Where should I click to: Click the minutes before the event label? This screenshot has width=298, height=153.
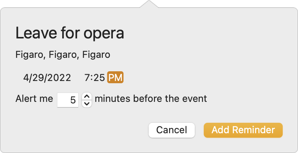click(x=151, y=99)
